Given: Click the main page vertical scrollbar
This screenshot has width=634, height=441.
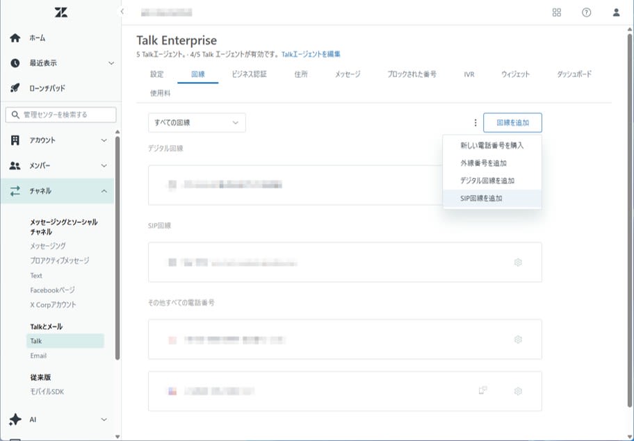Looking at the screenshot, I should click(630, 220).
